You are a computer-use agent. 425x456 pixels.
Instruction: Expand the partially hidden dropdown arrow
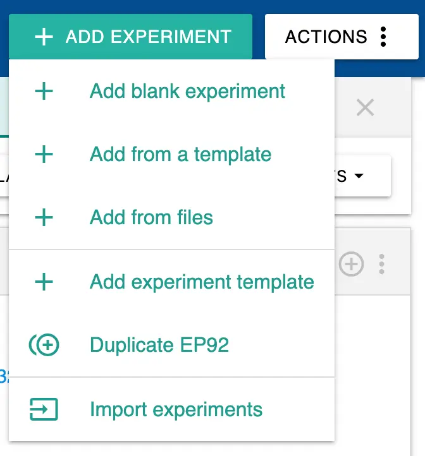point(359,176)
